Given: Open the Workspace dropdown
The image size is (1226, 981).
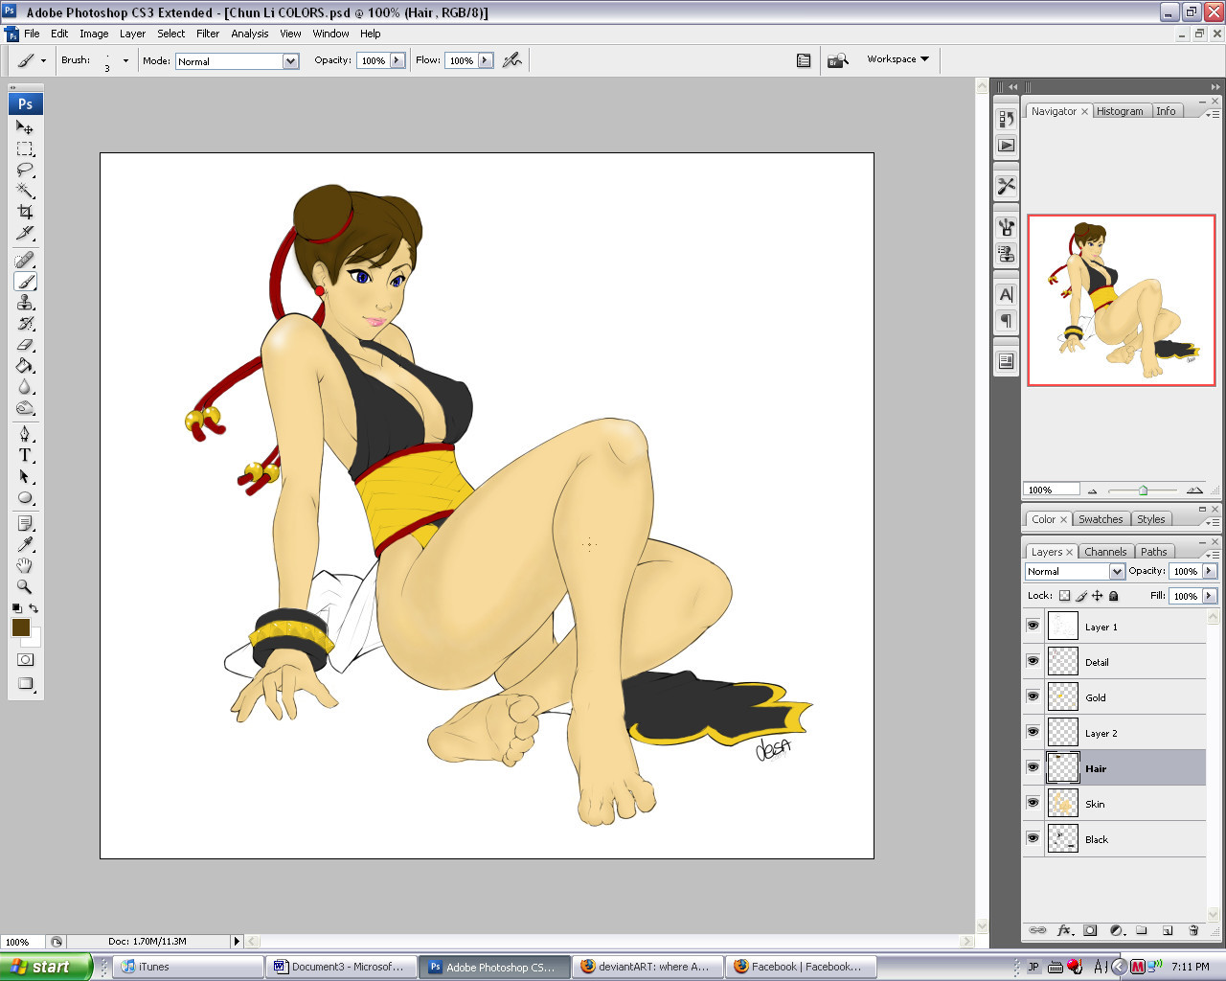Looking at the screenshot, I should coord(897,59).
